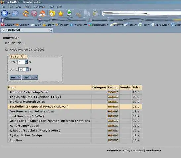Image resolution: width=181 pixels, height=158 pixels.
Task: Select the meltWISH browser tab
Action: (x=27, y=30)
